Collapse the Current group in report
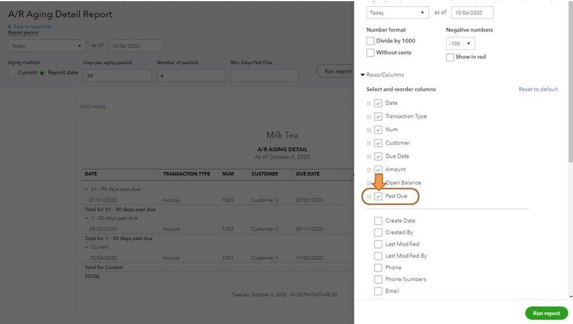The image size is (573, 324). click(x=86, y=247)
